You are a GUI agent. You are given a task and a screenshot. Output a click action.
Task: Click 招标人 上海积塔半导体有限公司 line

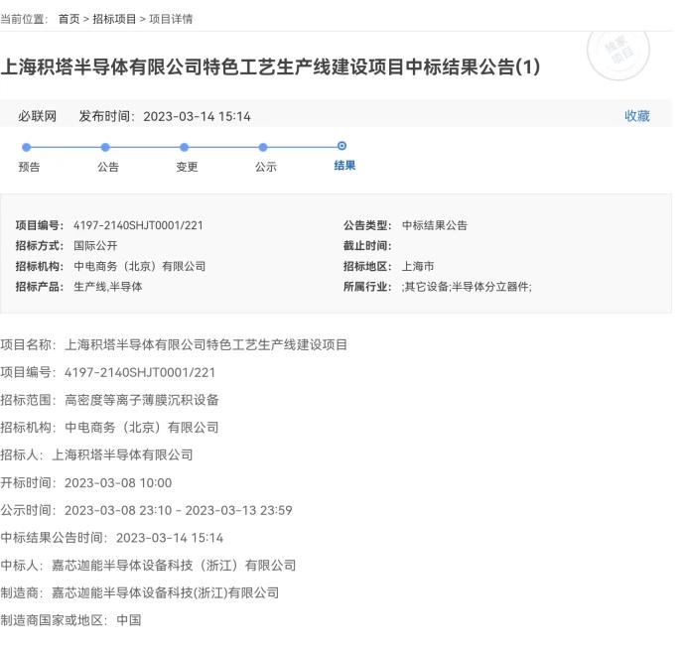tap(96, 455)
